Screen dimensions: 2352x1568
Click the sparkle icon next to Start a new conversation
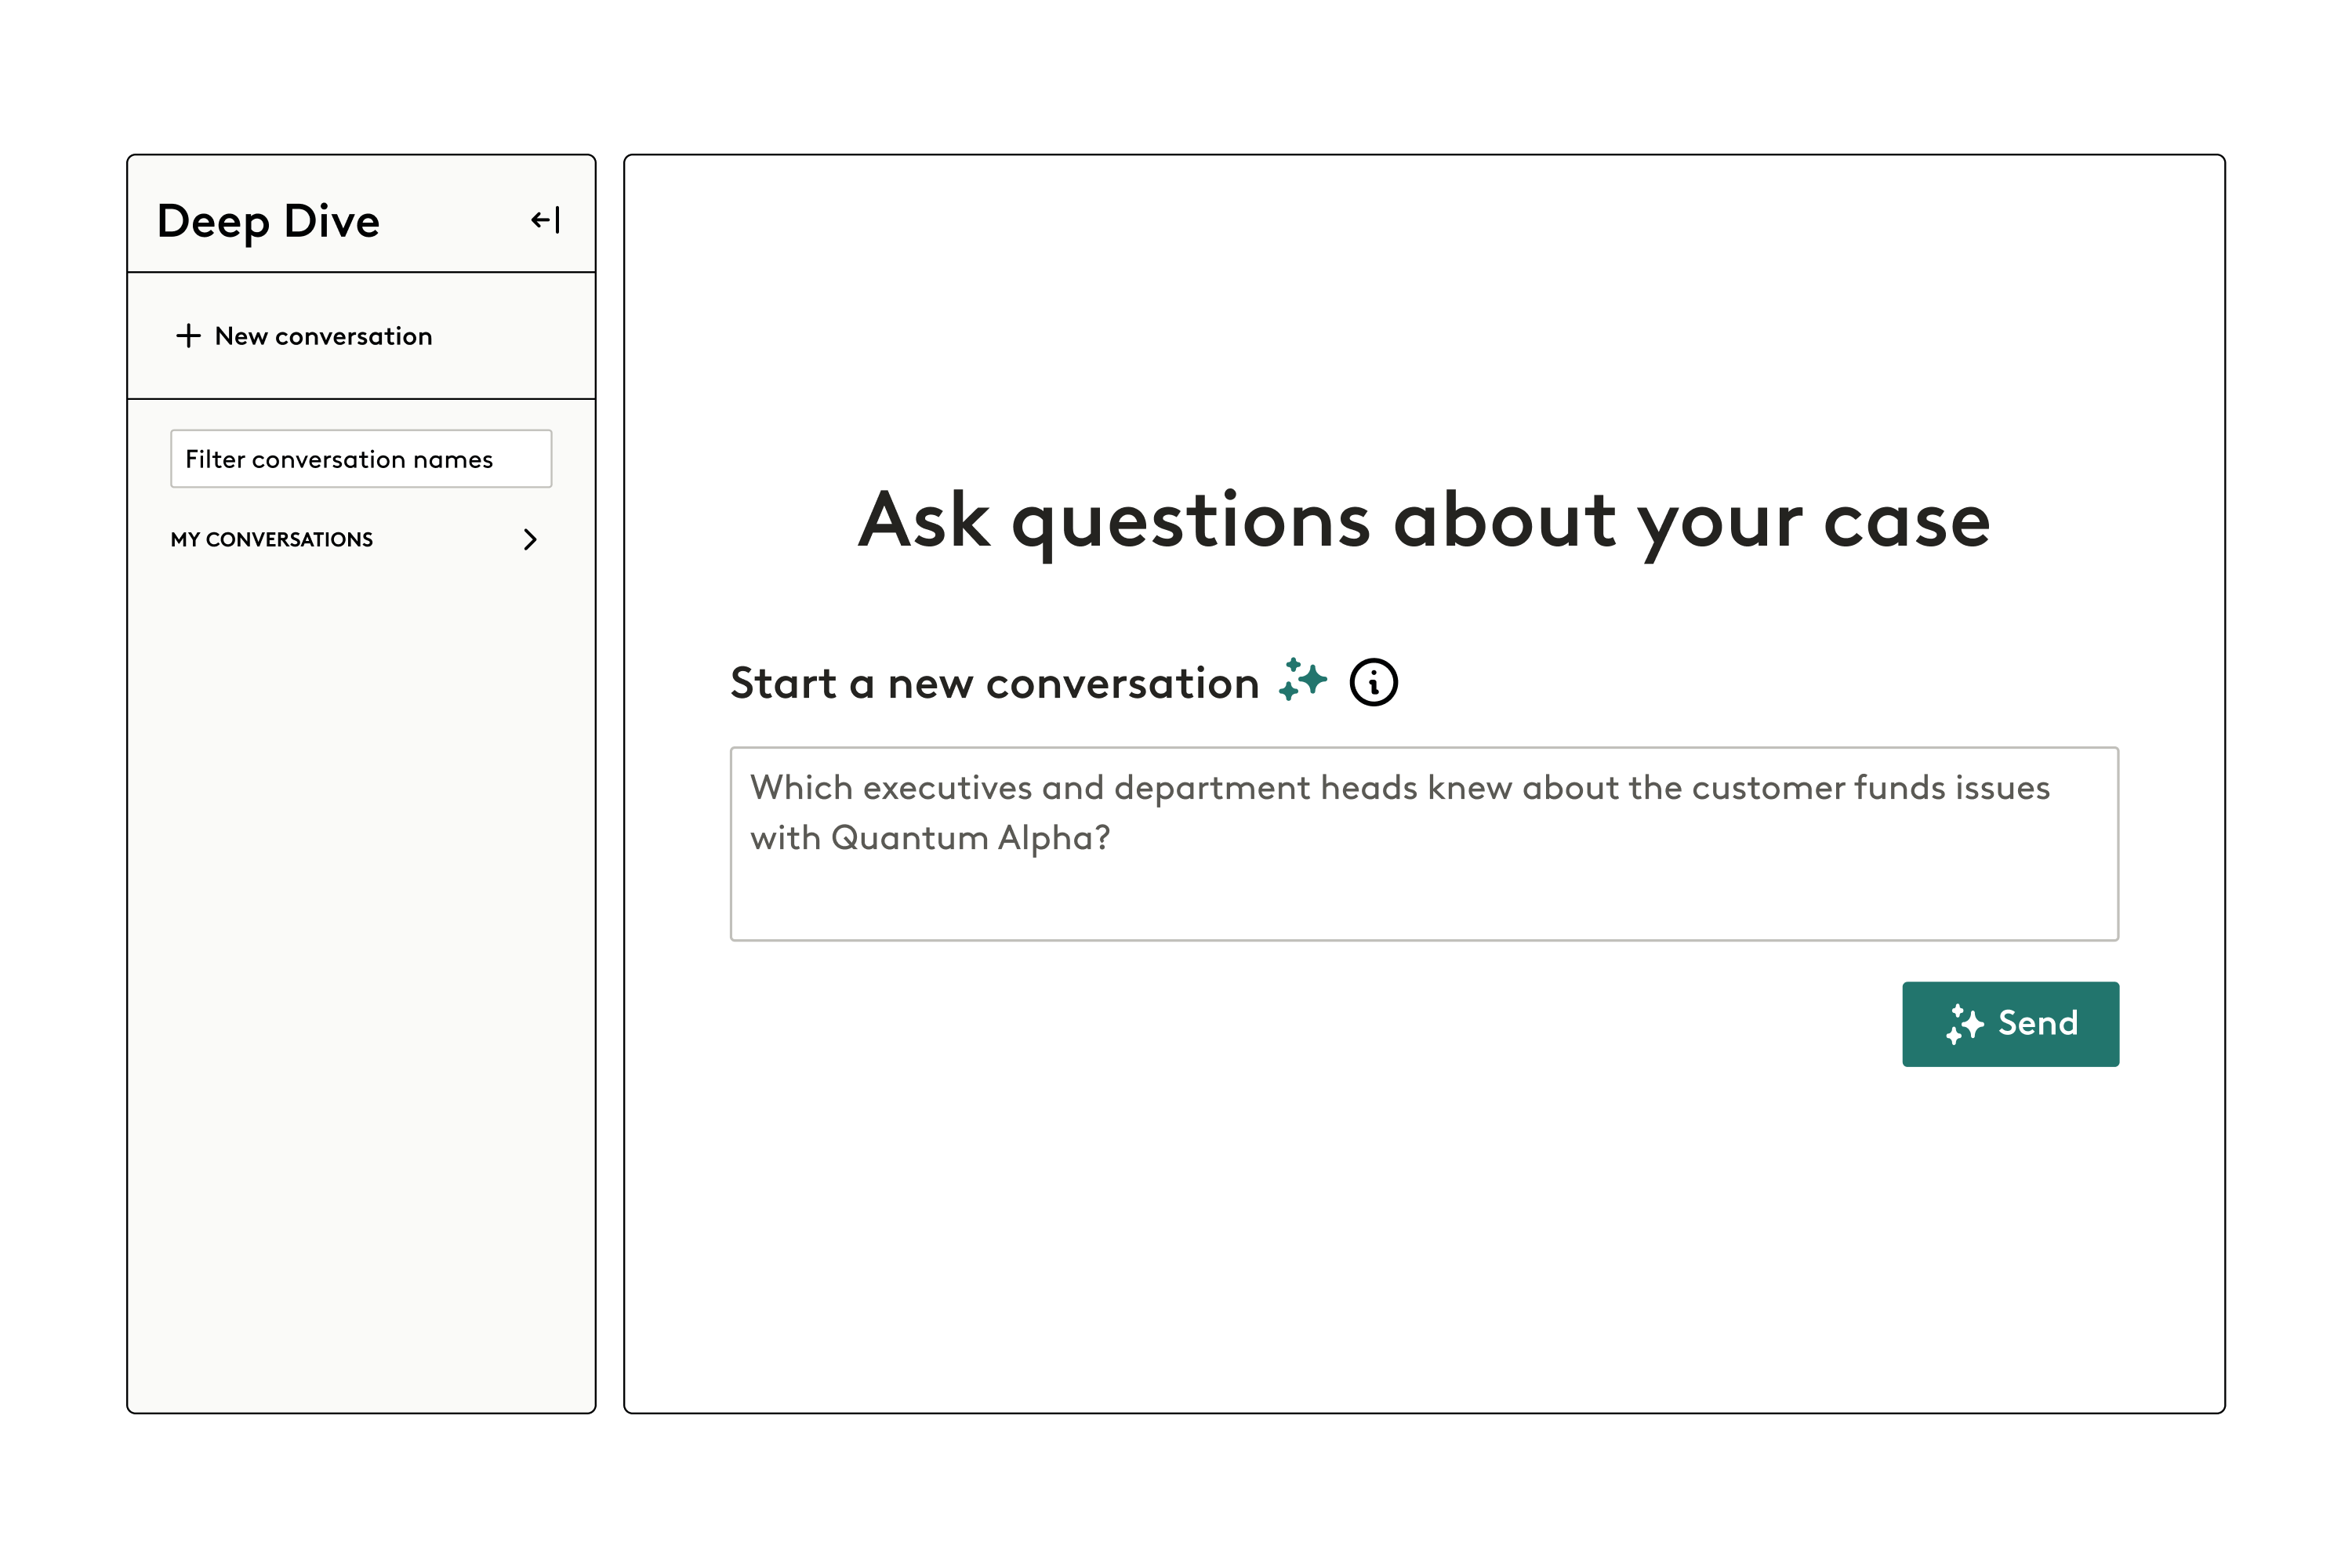pos(1303,680)
